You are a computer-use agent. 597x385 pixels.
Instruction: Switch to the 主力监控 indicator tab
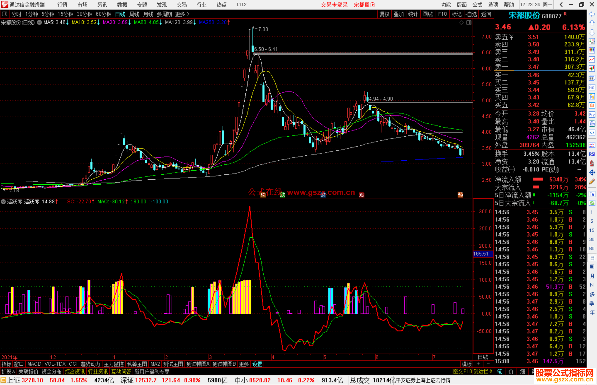(114, 364)
